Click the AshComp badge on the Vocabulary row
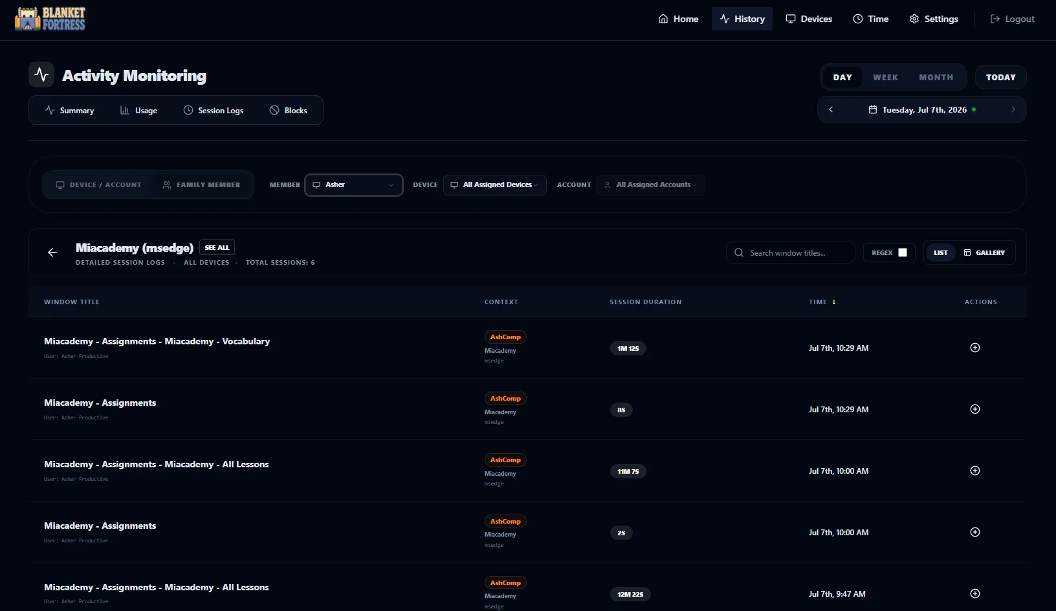 coord(505,337)
